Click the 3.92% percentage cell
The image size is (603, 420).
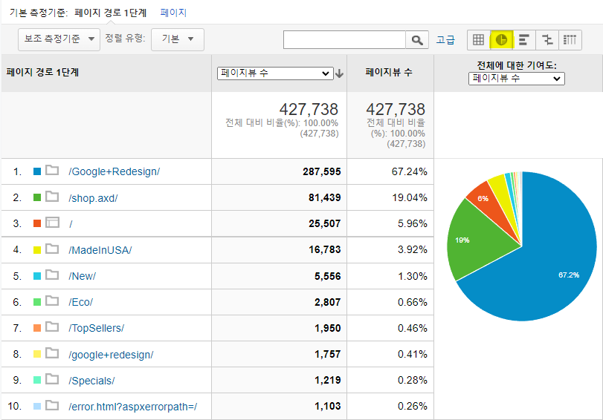pos(412,249)
